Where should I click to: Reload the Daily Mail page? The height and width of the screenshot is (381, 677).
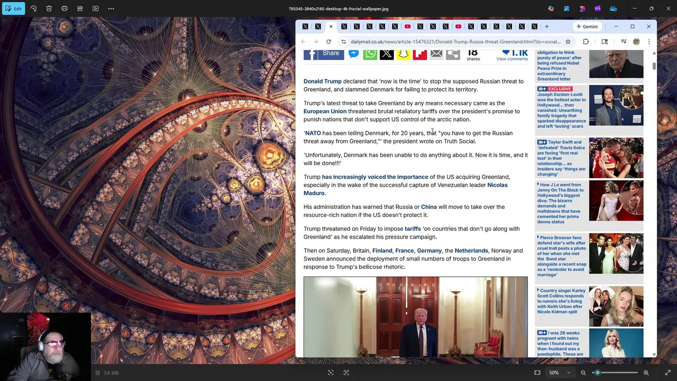pyautogui.click(x=328, y=41)
